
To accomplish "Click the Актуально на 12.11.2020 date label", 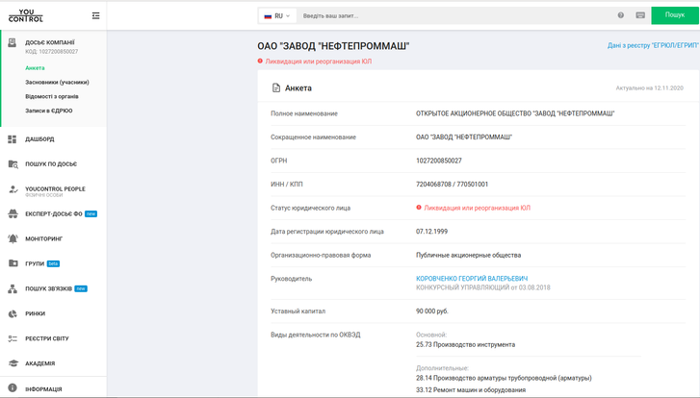I will point(650,88).
